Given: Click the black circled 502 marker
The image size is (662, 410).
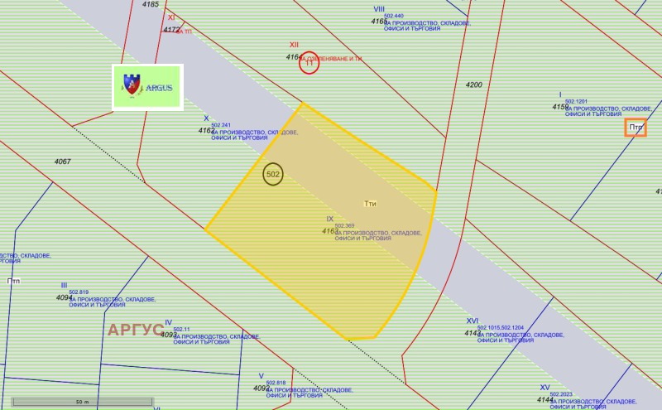Looking at the screenshot, I should 273,174.
